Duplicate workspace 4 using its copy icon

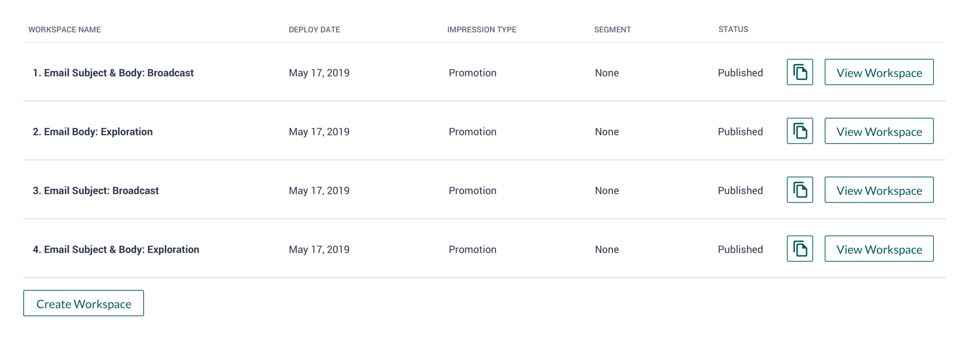800,249
